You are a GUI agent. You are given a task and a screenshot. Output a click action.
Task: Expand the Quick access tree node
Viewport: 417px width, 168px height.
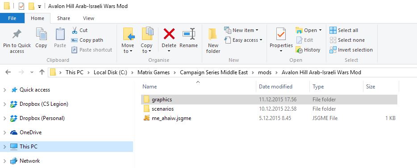4,90
